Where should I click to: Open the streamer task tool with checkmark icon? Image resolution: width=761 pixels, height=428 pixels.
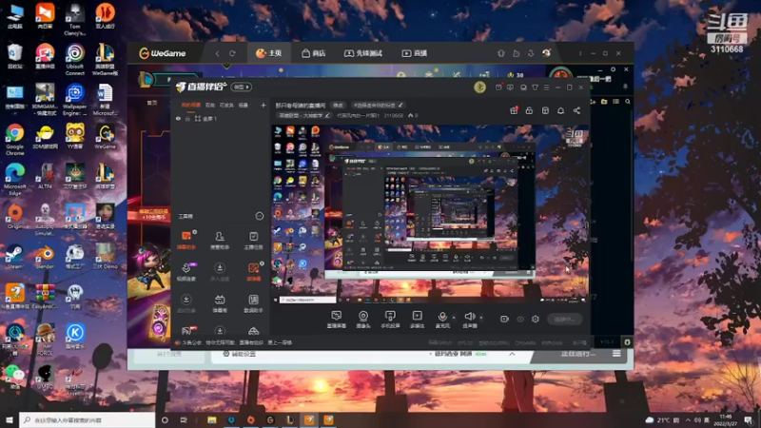(x=253, y=240)
